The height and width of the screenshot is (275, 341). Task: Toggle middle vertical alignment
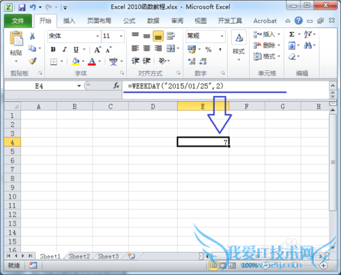click(x=147, y=36)
